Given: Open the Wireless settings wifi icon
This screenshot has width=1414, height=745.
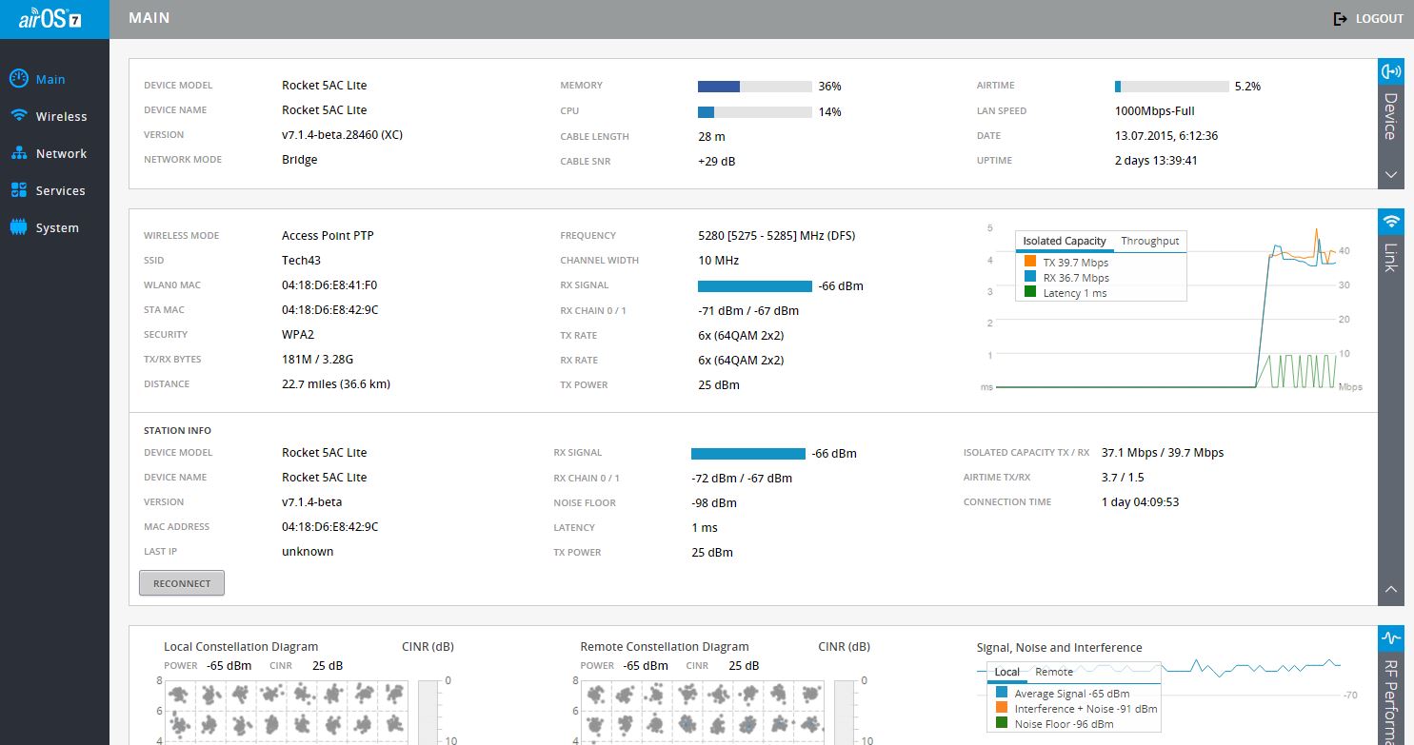Looking at the screenshot, I should [17, 116].
